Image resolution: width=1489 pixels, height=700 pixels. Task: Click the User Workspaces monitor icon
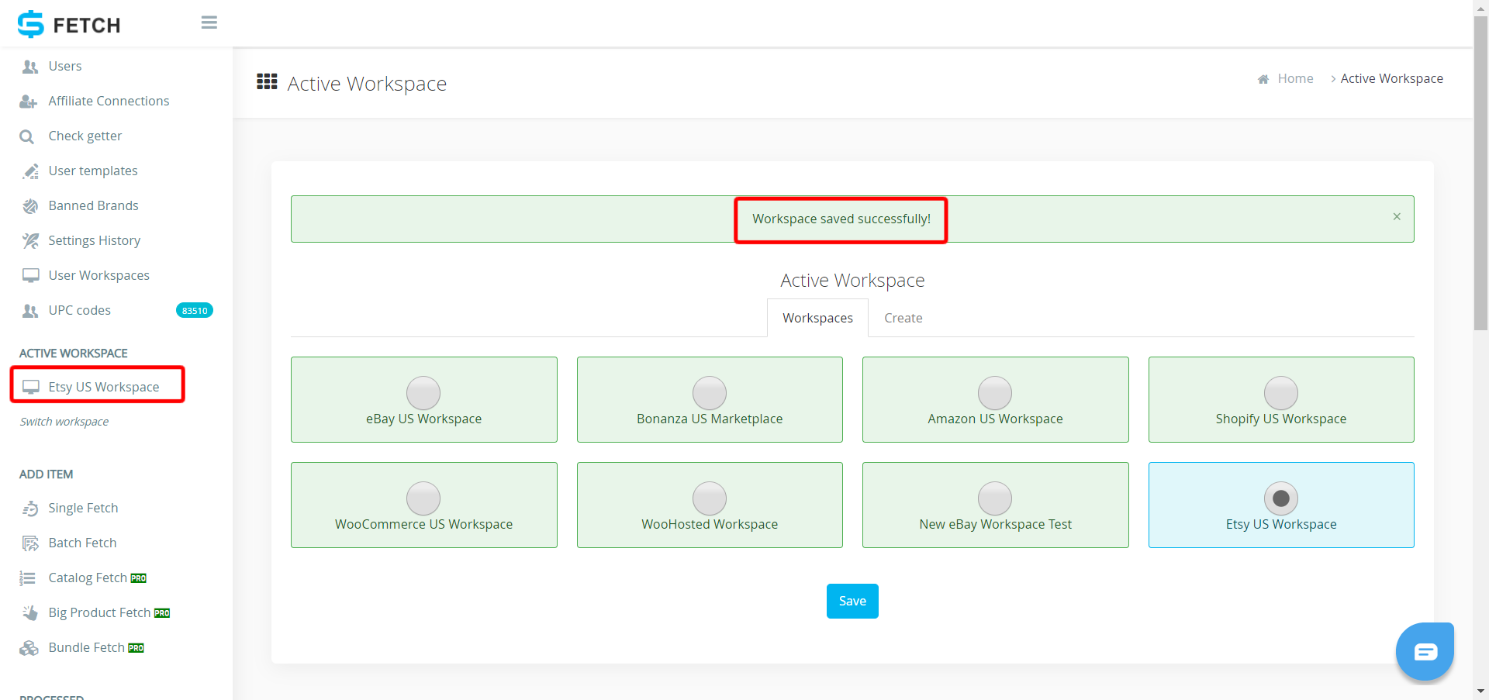tap(30, 276)
